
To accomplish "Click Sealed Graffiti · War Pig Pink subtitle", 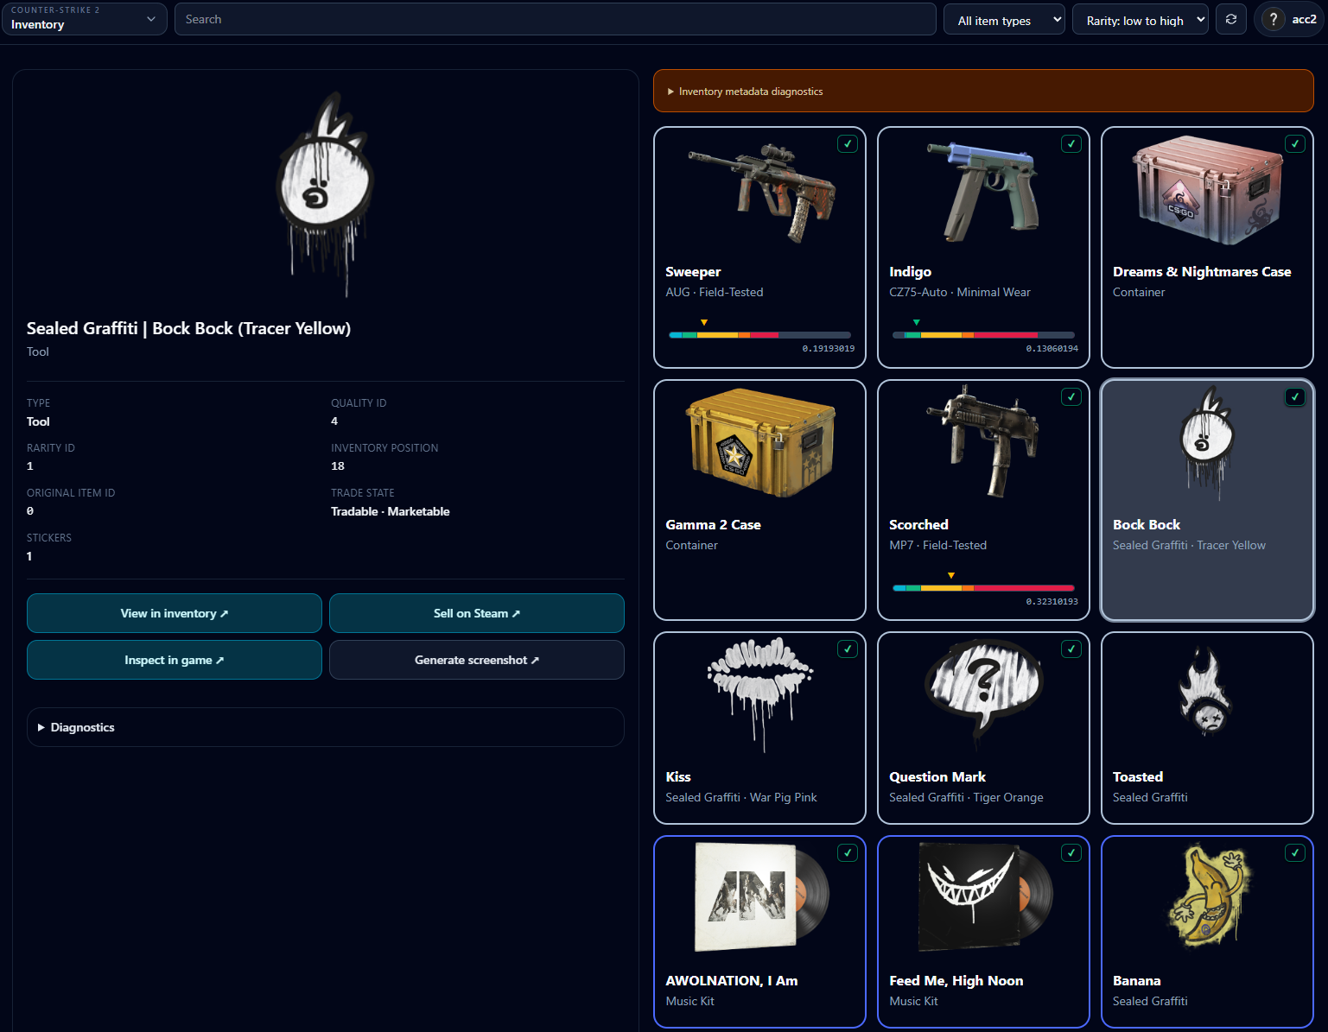I will pyautogui.click(x=741, y=797).
